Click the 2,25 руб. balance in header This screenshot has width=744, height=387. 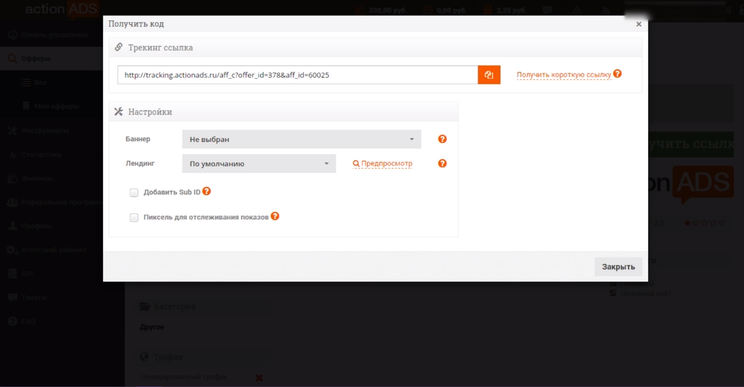click(x=504, y=11)
